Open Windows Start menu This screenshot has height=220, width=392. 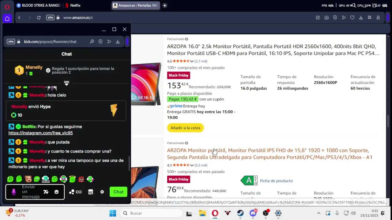[113, 213]
